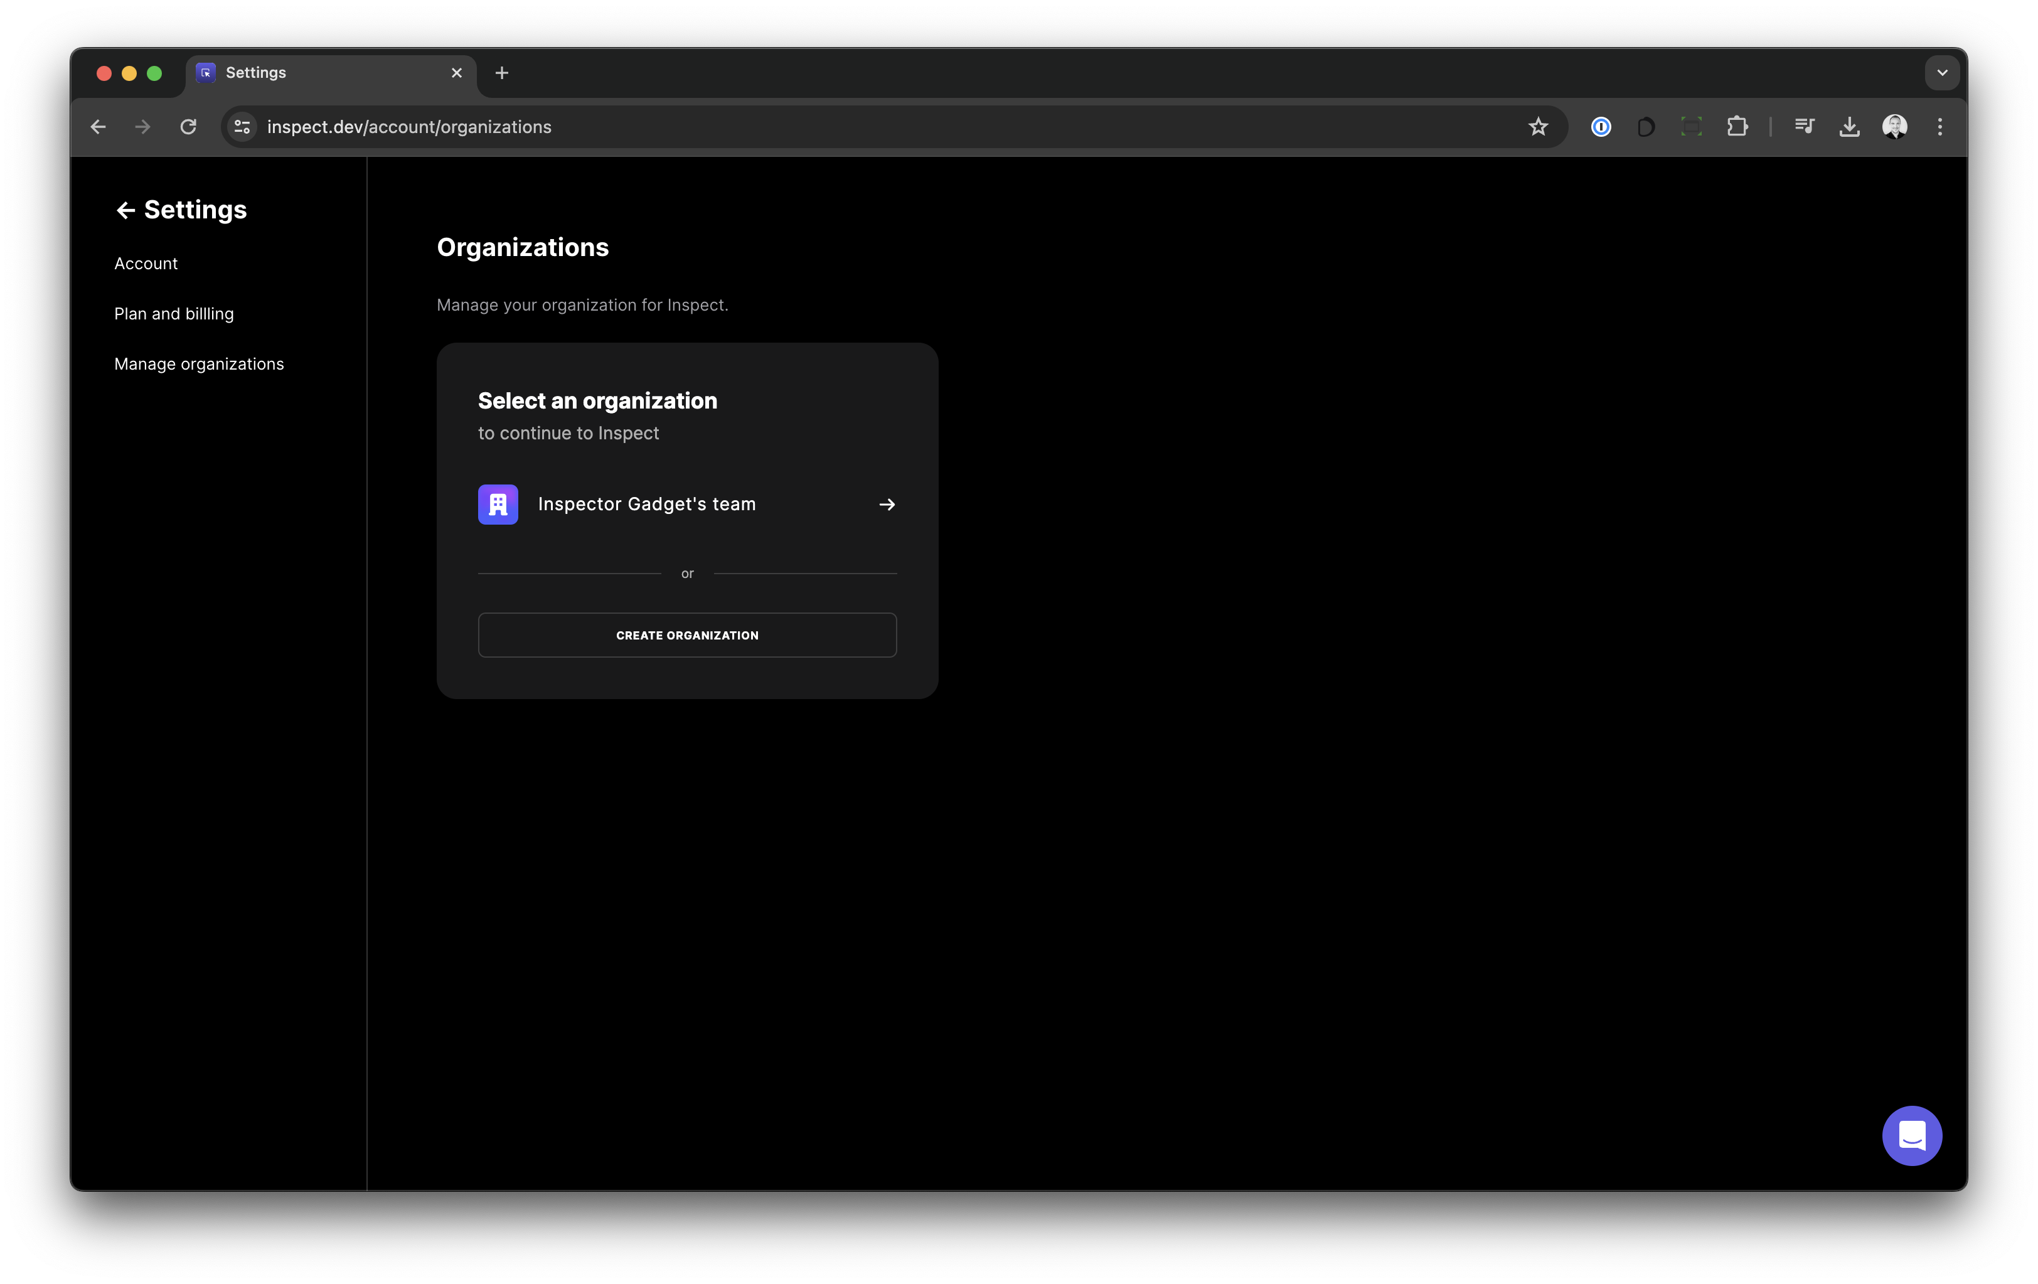This screenshot has height=1284, width=2038.
Task: Click the Create Organization button
Action: point(686,635)
